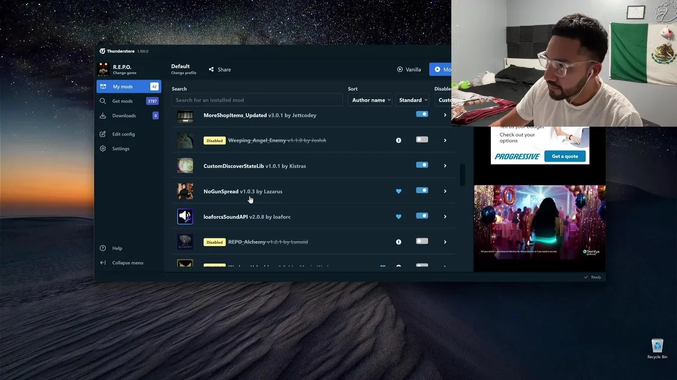The image size is (677, 380).
Task: Click REPO_Alchemy warning info icon
Action: coord(399,242)
